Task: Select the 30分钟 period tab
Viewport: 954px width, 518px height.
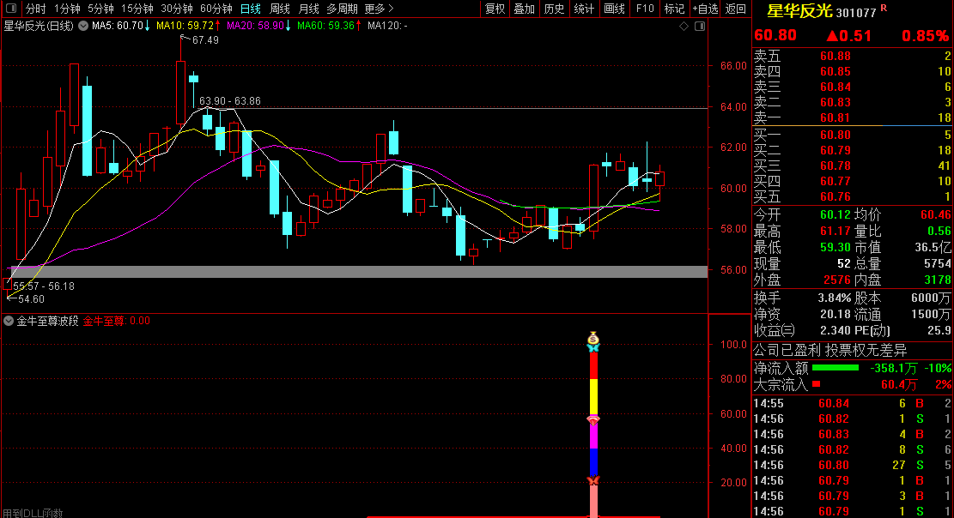Action: [x=176, y=9]
